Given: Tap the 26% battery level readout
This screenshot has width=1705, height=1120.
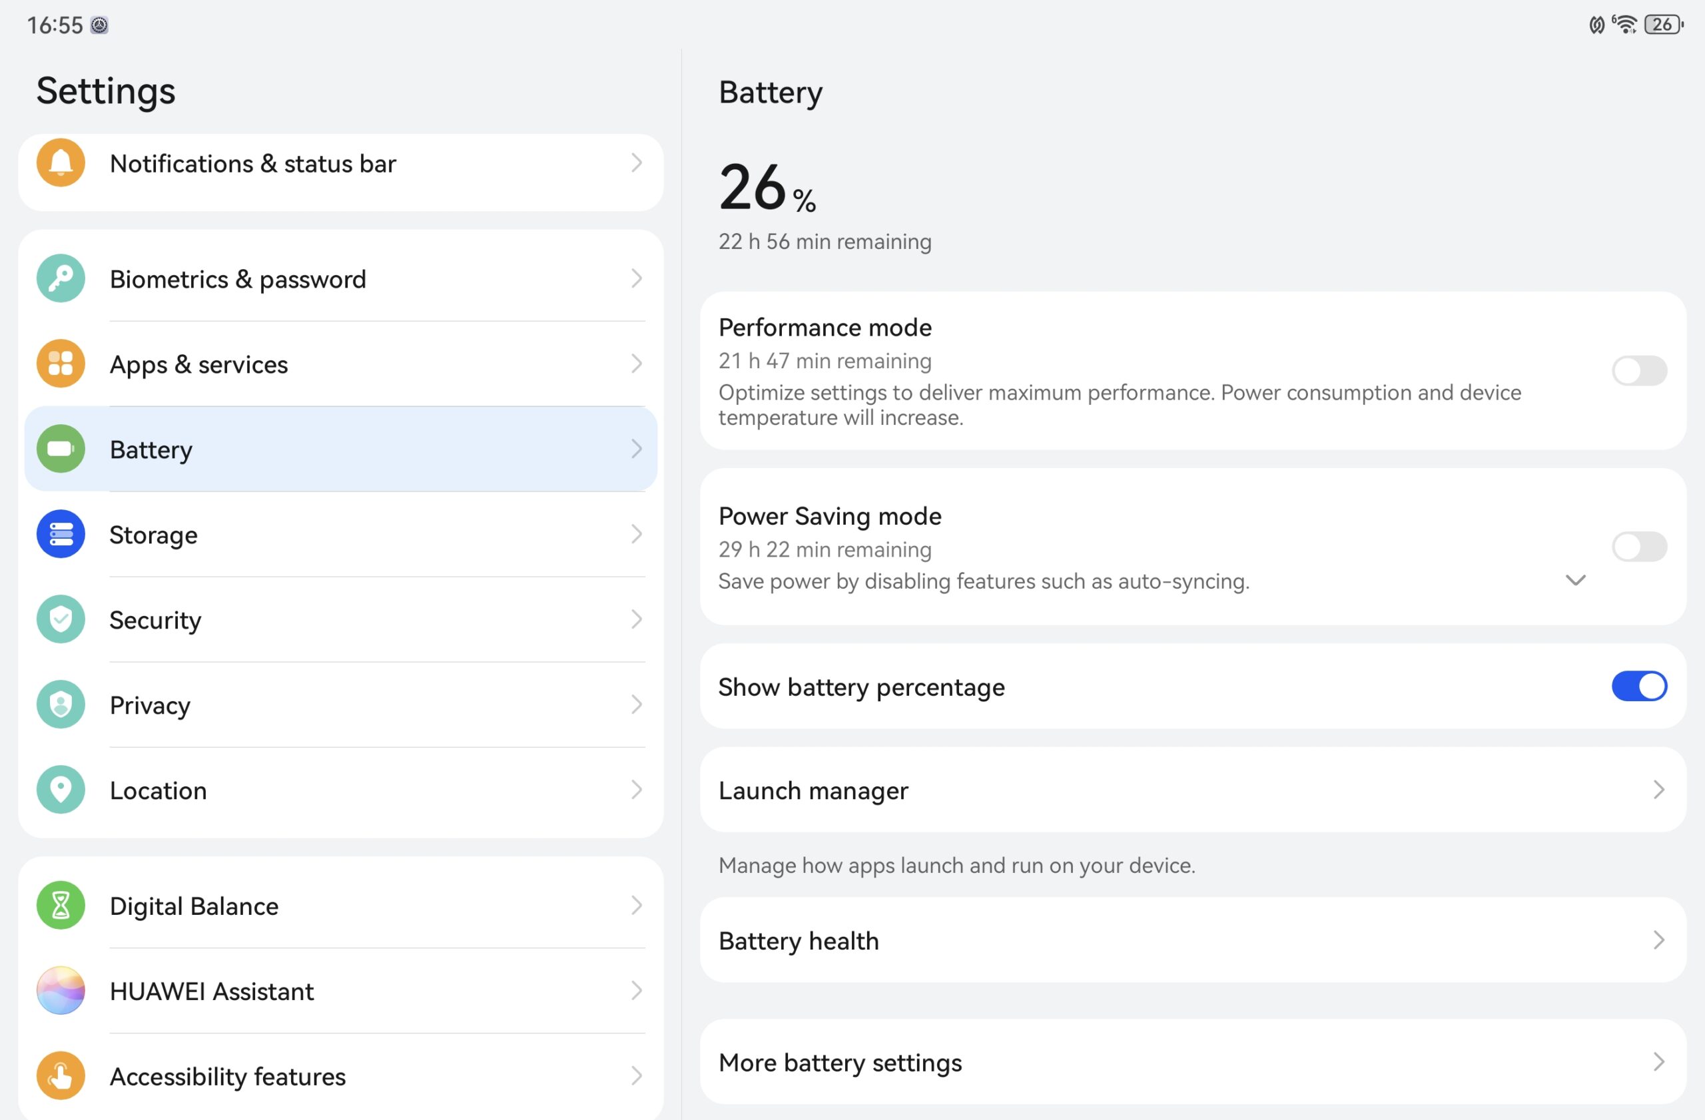Looking at the screenshot, I should (x=767, y=188).
